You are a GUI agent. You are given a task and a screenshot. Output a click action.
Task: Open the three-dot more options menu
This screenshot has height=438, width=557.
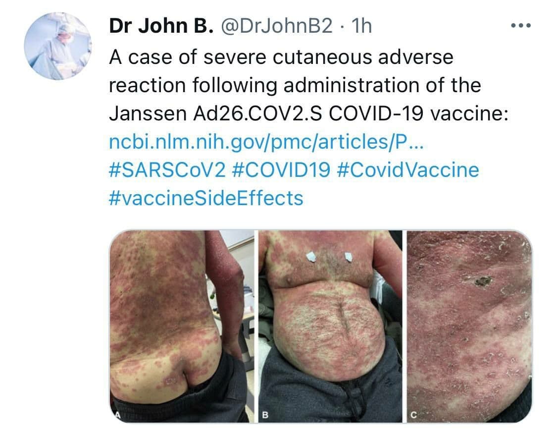click(520, 26)
